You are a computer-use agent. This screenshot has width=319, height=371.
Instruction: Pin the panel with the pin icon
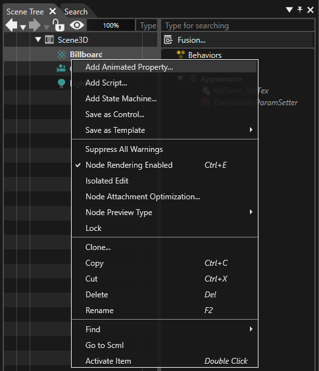[300, 10]
